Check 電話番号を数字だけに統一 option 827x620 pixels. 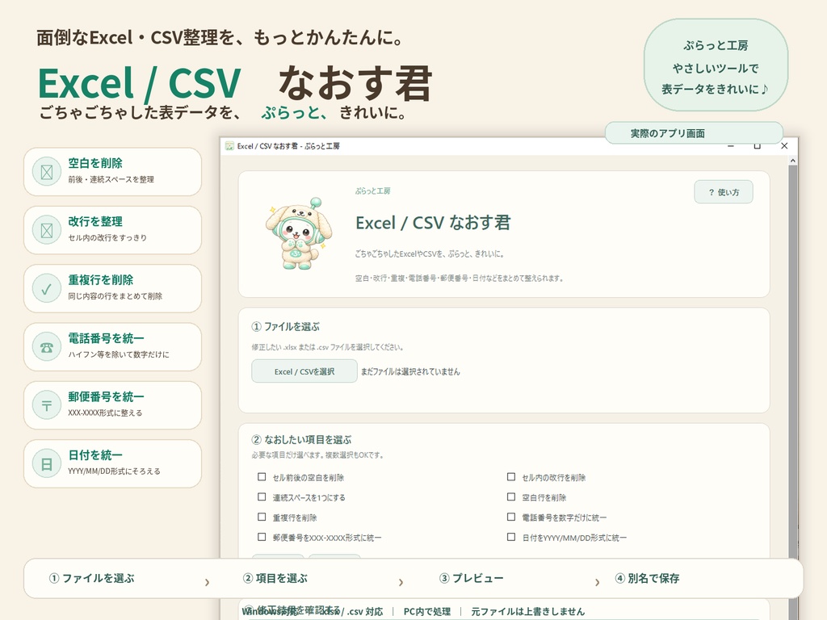coord(511,517)
